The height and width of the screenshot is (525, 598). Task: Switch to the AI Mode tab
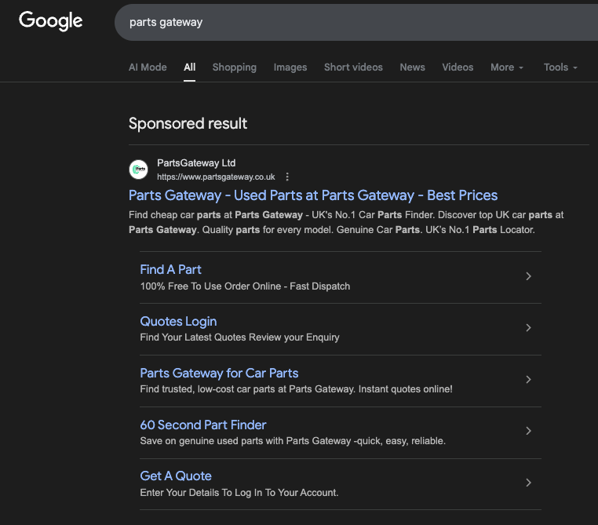[x=148, y=67]
